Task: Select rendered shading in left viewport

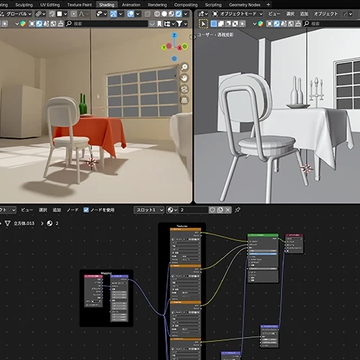Action: click(179, 14)
